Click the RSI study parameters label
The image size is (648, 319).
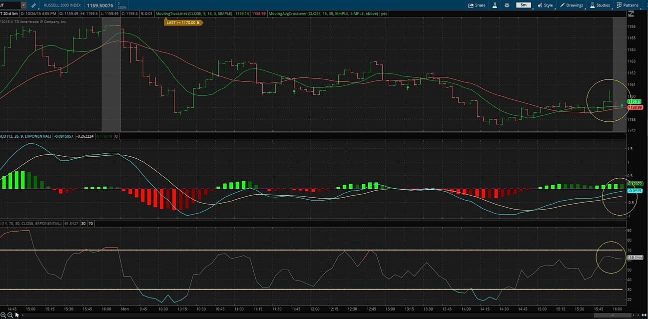31,224
